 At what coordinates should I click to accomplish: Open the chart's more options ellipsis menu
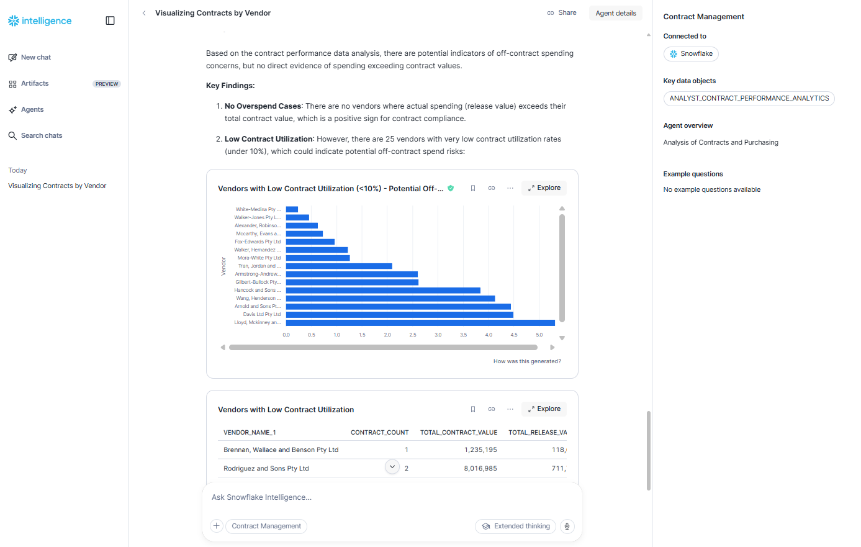(510, 188)
